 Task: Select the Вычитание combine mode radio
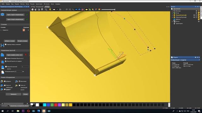[20, 81]
